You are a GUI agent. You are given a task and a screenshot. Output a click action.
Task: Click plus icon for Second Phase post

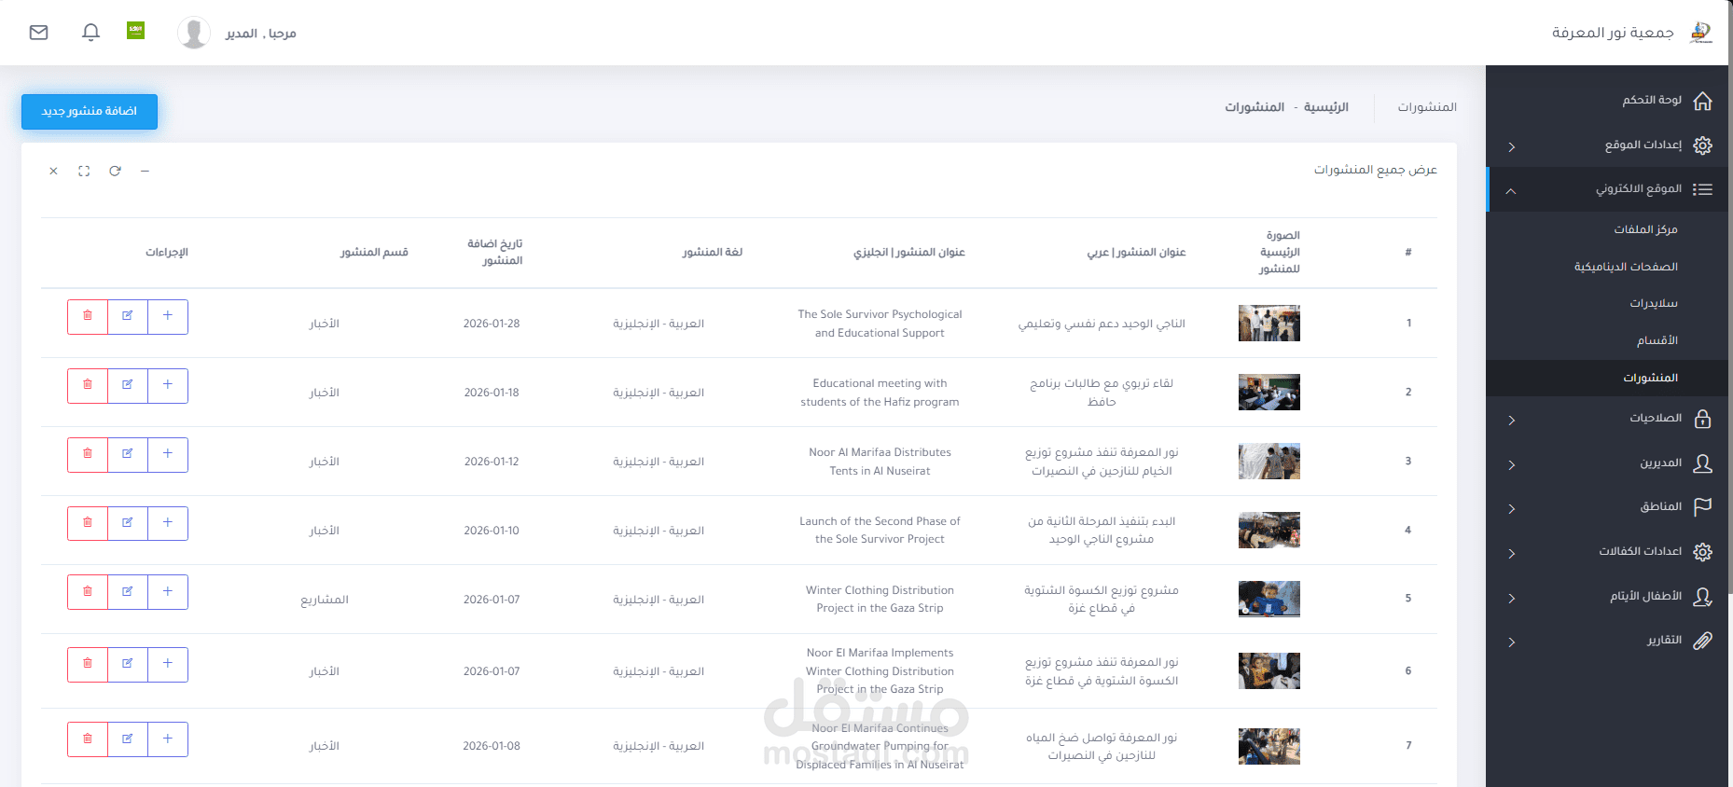[168, 523]
